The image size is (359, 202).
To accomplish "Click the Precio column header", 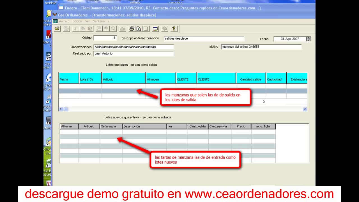I will click(x=241, y=127).
